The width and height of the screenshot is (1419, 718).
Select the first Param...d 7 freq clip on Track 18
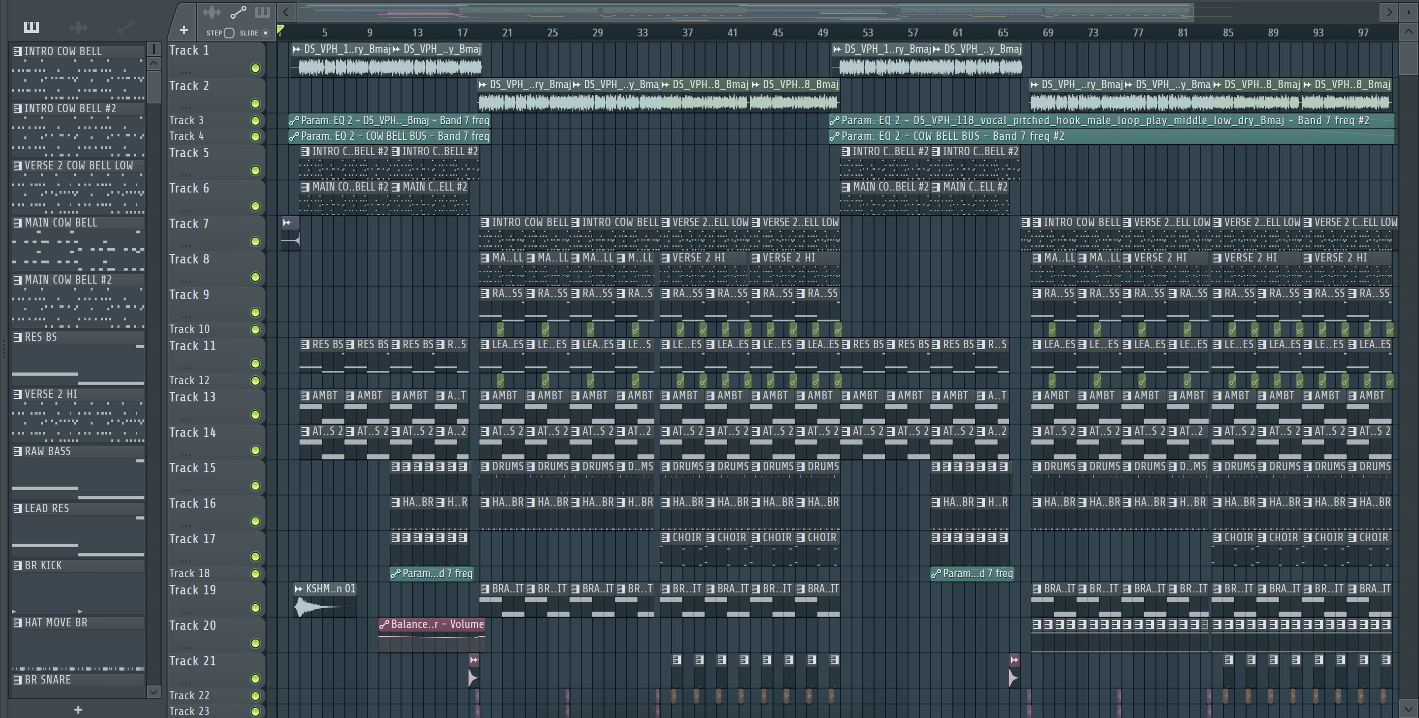coord(432,574)
